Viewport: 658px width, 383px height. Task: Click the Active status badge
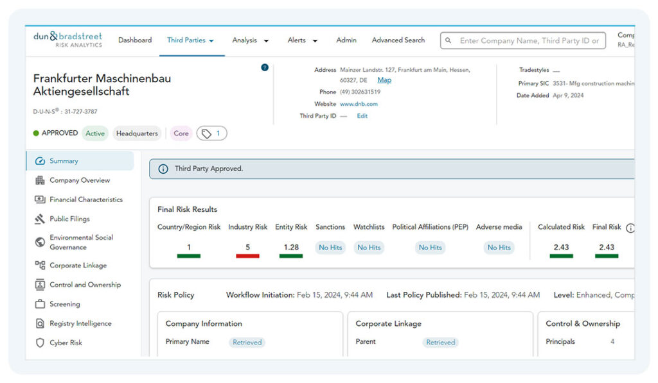pos(95,133)
